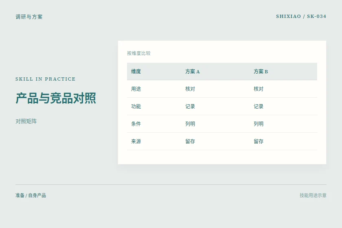
Task: Click the 按维度比较 table caption
Action: 139,53
